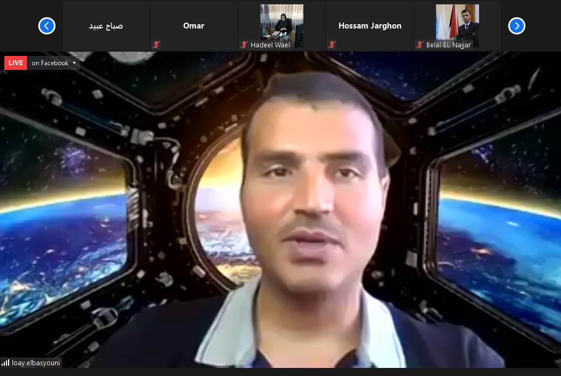The height and width of the screenshot is (376, 561).
Task: Click the Belal EL Najjar name label
Action: coord(448,45)
